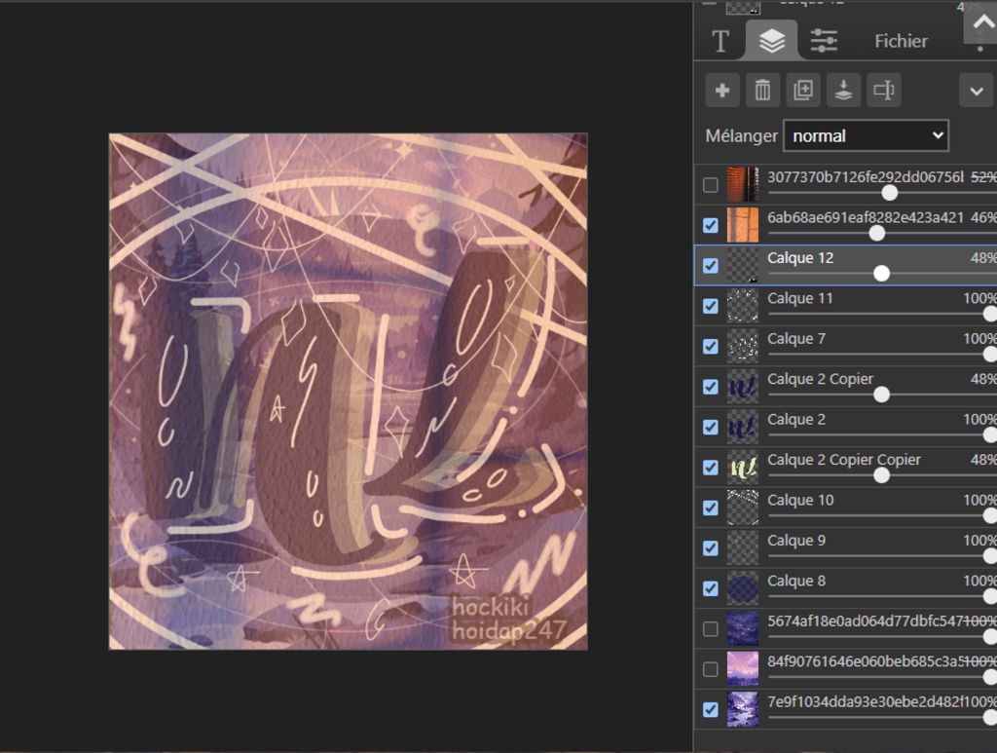Hide the 6ab68ae691eaf layer
The width and height of the screenshot is (997, 753).
(711, 225)
